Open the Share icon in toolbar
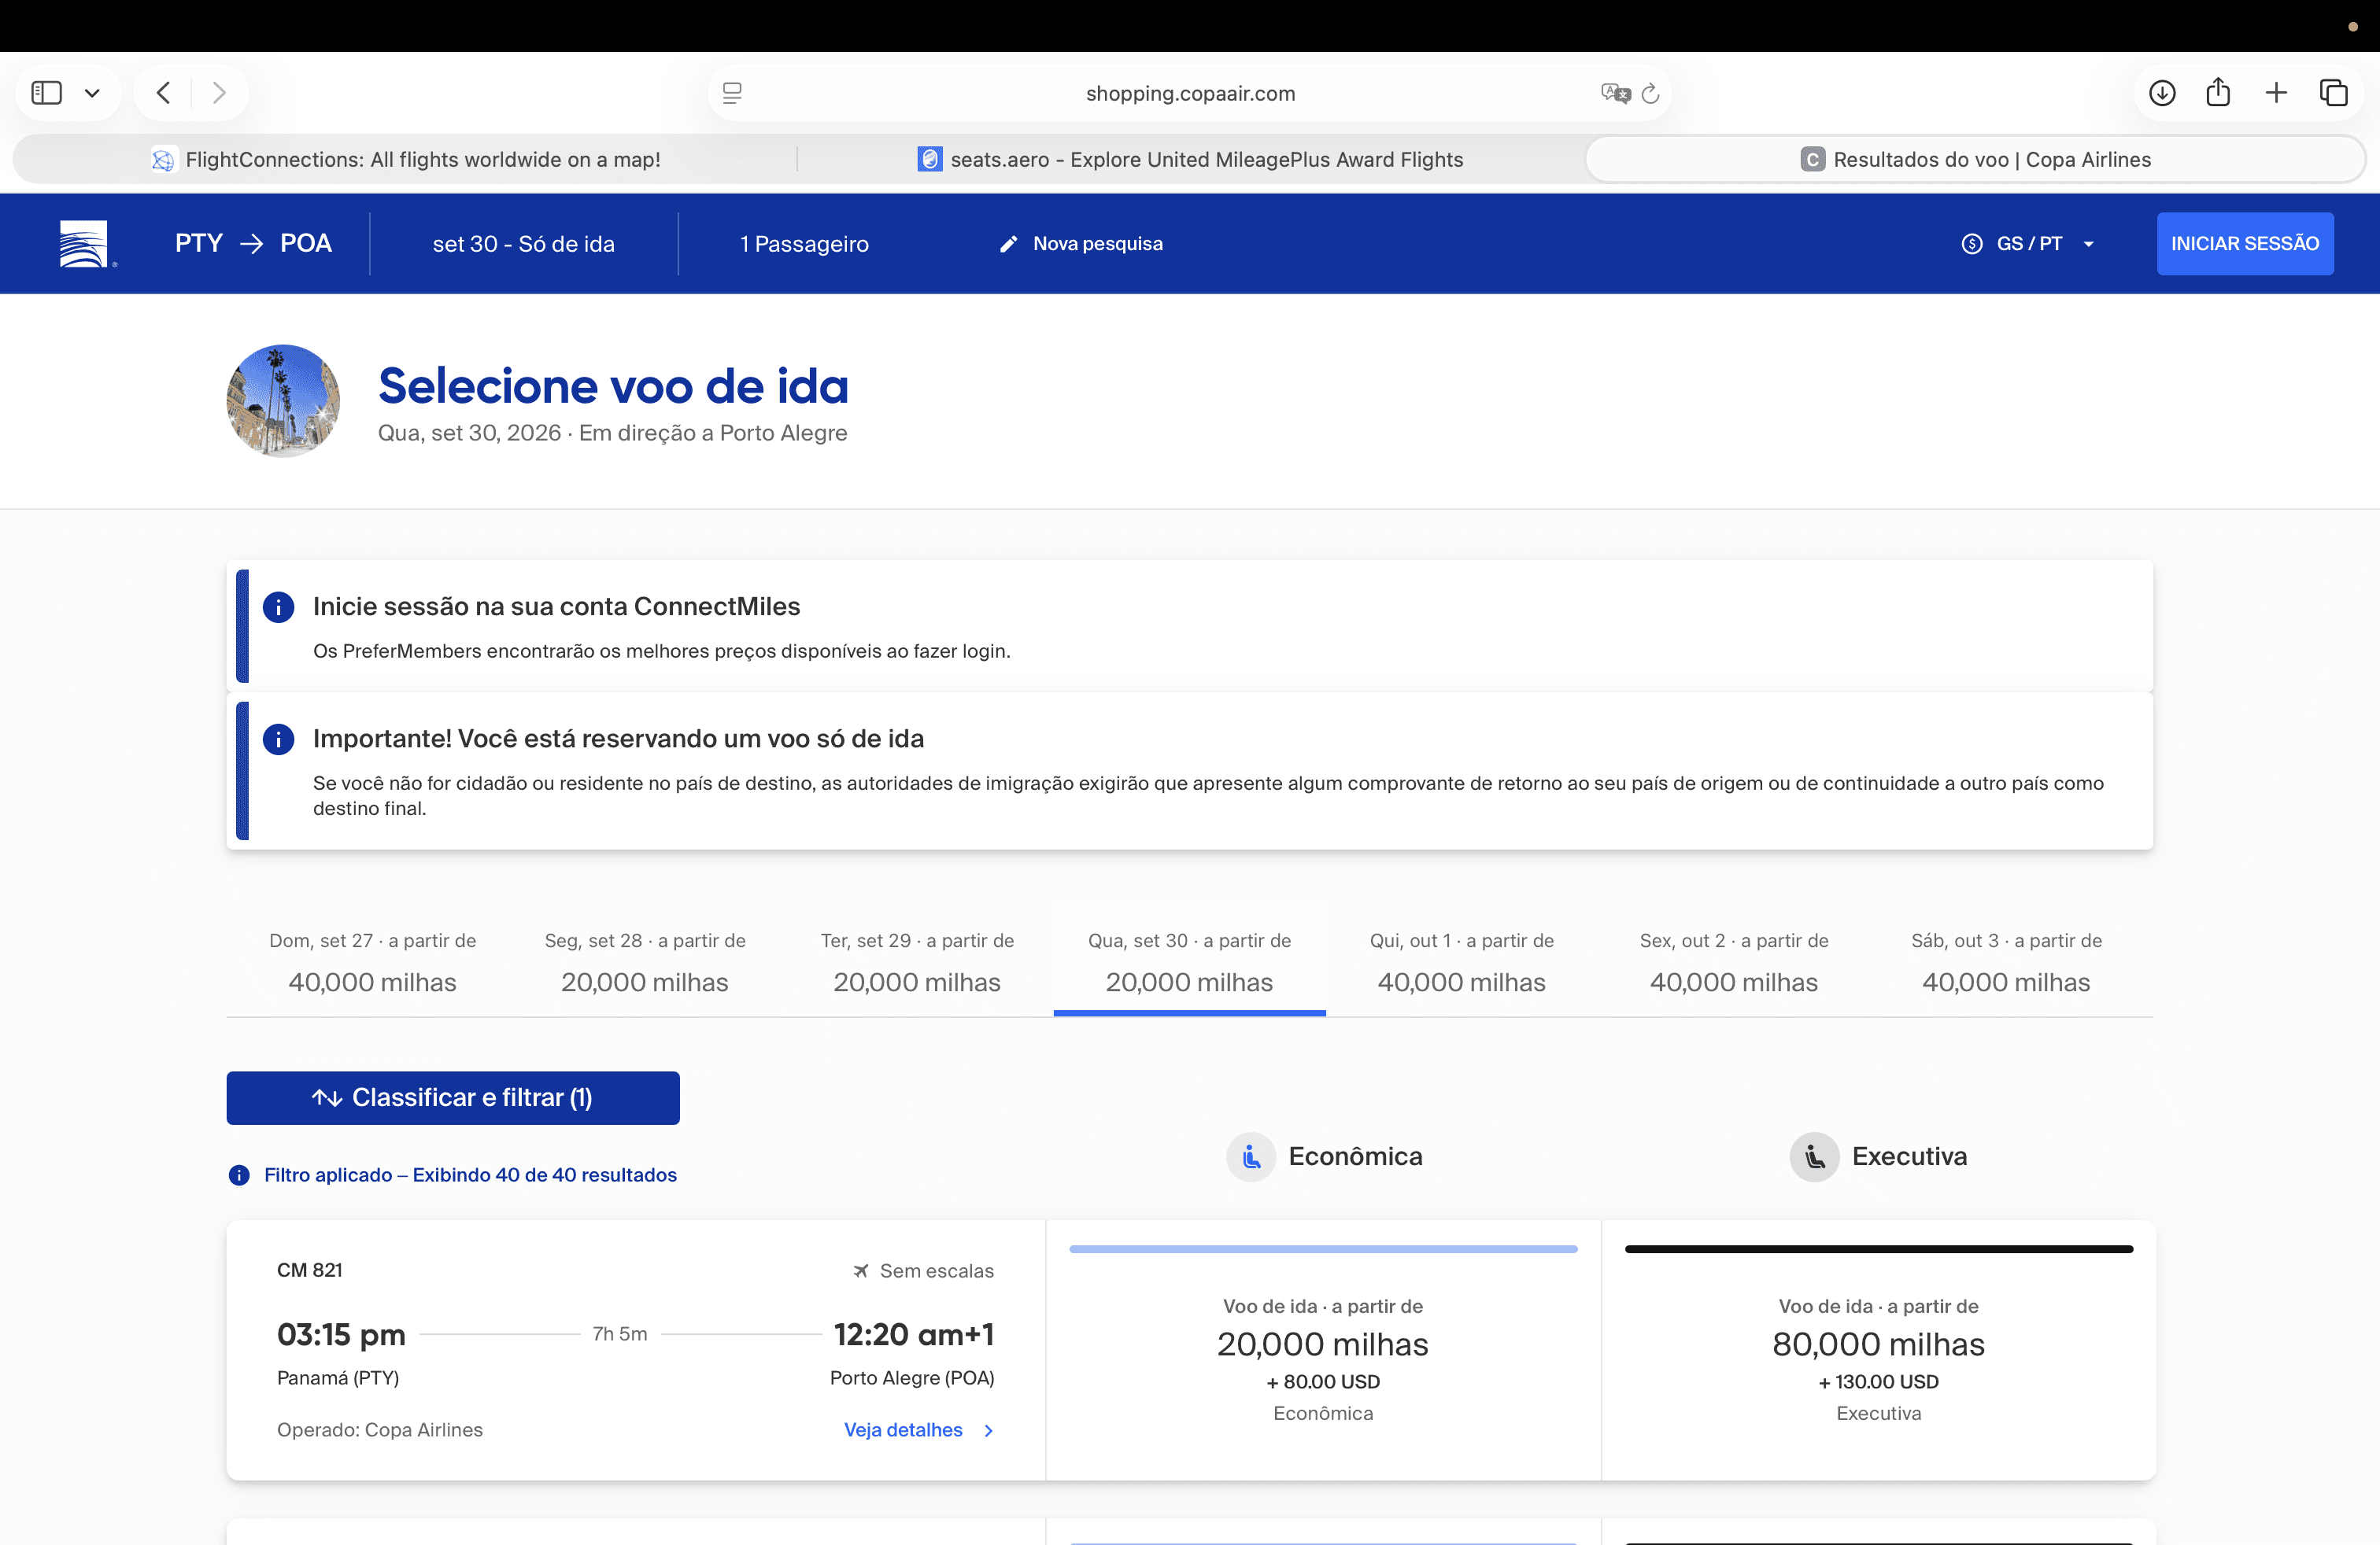2380x1545 pixels. (2218, 92)
